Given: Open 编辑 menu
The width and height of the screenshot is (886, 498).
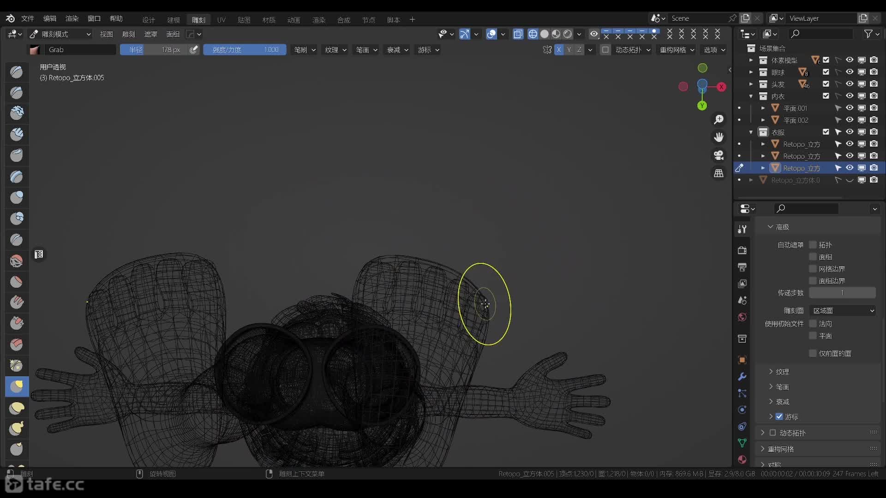Looking at the screenshot, I should point(50,18).
